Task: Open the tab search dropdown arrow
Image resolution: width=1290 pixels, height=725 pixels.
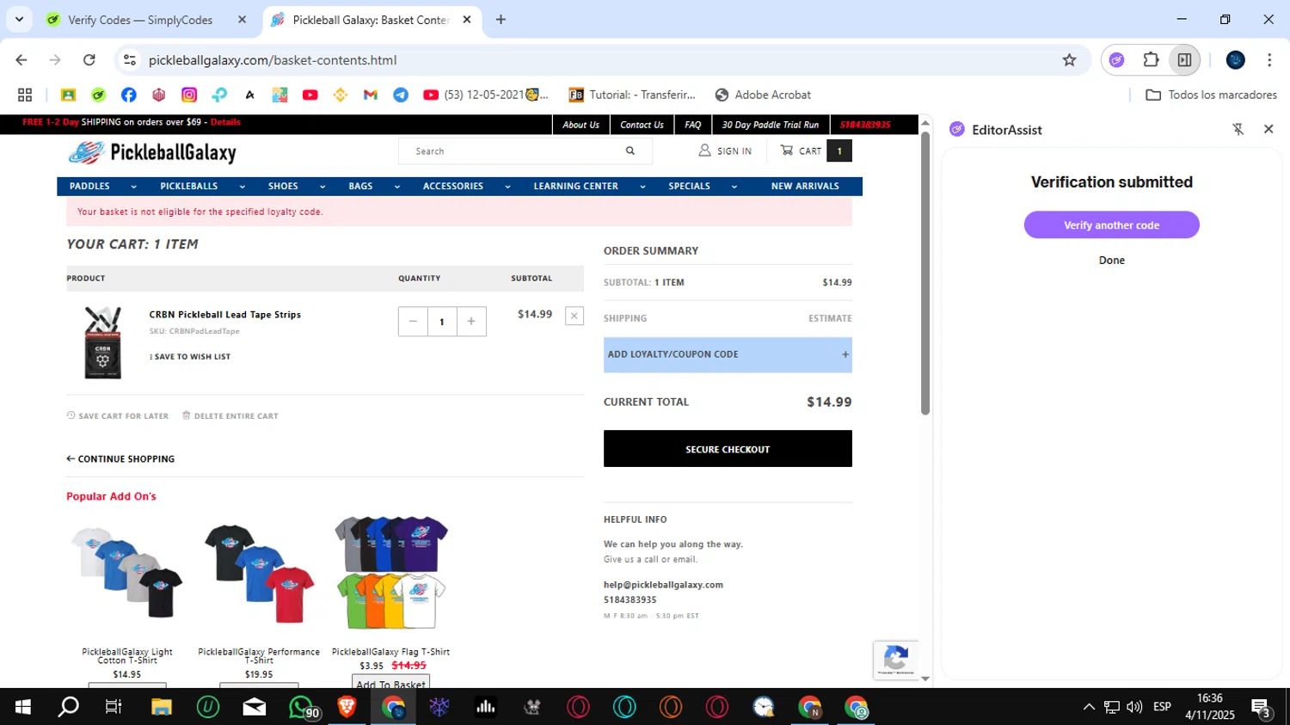Action: pos(19,19)
